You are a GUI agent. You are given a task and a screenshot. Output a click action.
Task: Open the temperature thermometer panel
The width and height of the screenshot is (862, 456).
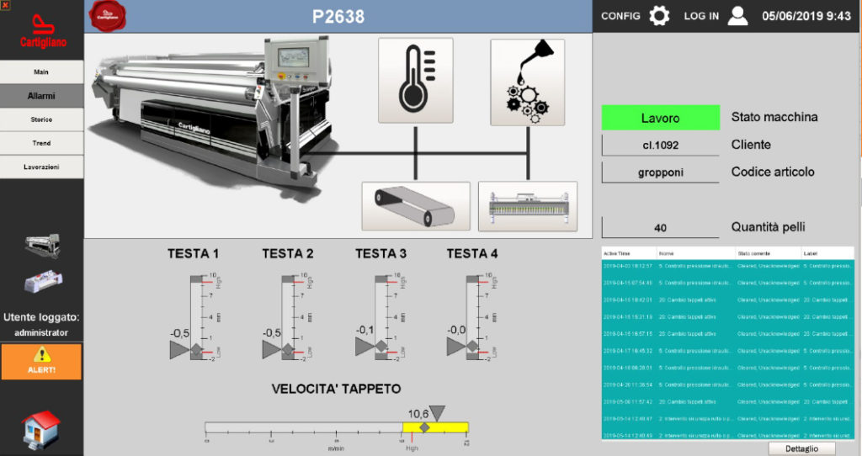pyautogui.click(x=415, y=82)
